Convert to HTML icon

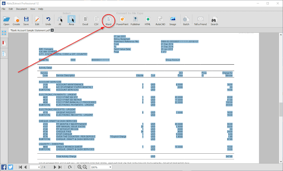pyautogui.click(x=148, y=21)
